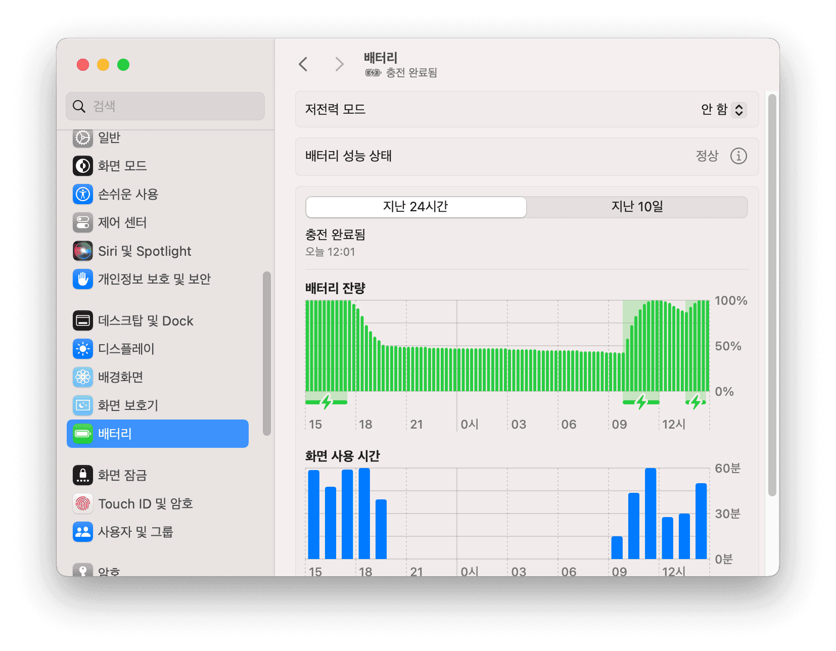Switch to the 지난 10일 tab
The height and width of the screenshot is (651, 836).
click(x=637, y=207)
